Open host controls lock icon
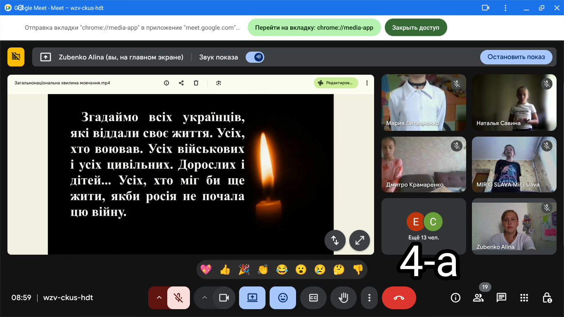Screen dimensions: 564x317 click(x=547, y=298)
